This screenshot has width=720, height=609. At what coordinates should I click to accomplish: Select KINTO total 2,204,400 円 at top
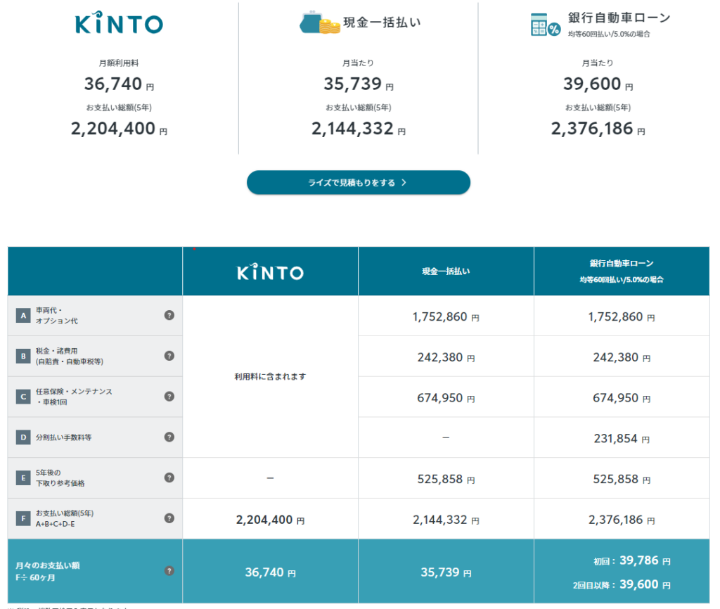tap(119, 129)
